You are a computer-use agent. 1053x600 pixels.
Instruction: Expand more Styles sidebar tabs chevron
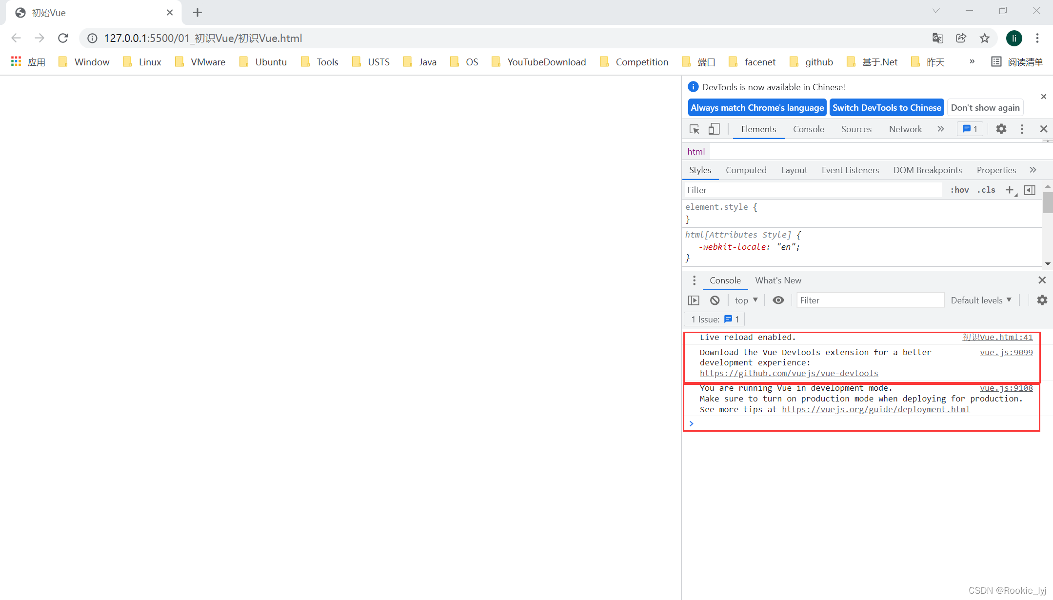(x=1033, y=170)
